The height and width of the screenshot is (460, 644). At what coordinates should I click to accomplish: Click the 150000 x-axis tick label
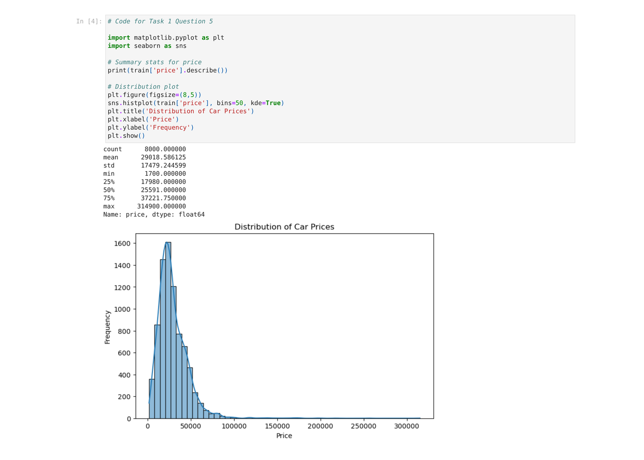[x=277, y=426]
